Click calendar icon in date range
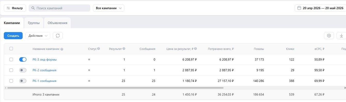Image resolution: width=346 pixels, height=102 pixels. click(x=299, y=8)
